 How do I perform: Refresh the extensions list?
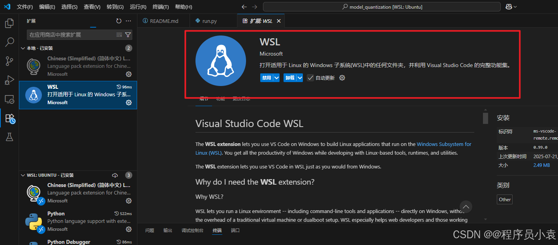[119, 21]
